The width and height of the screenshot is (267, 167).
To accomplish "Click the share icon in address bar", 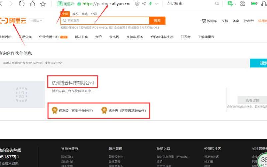I will tap(144, 4).
